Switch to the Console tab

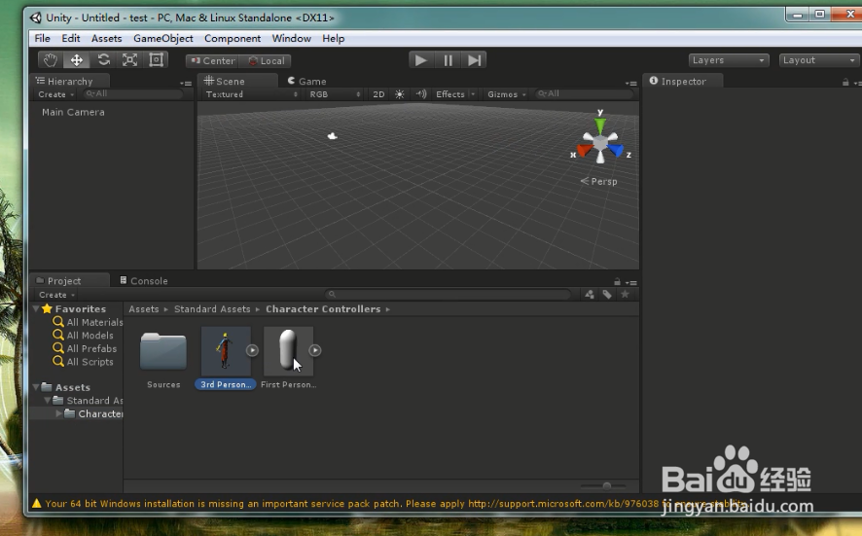click(x=143, y=281)
